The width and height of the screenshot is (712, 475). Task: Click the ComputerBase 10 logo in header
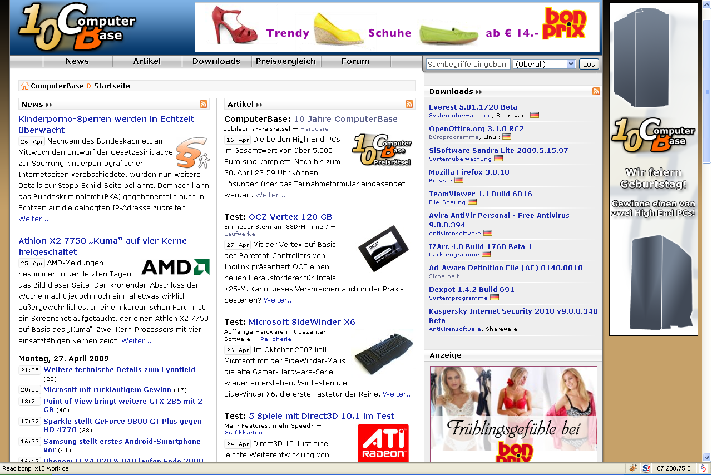click(77, 27)
